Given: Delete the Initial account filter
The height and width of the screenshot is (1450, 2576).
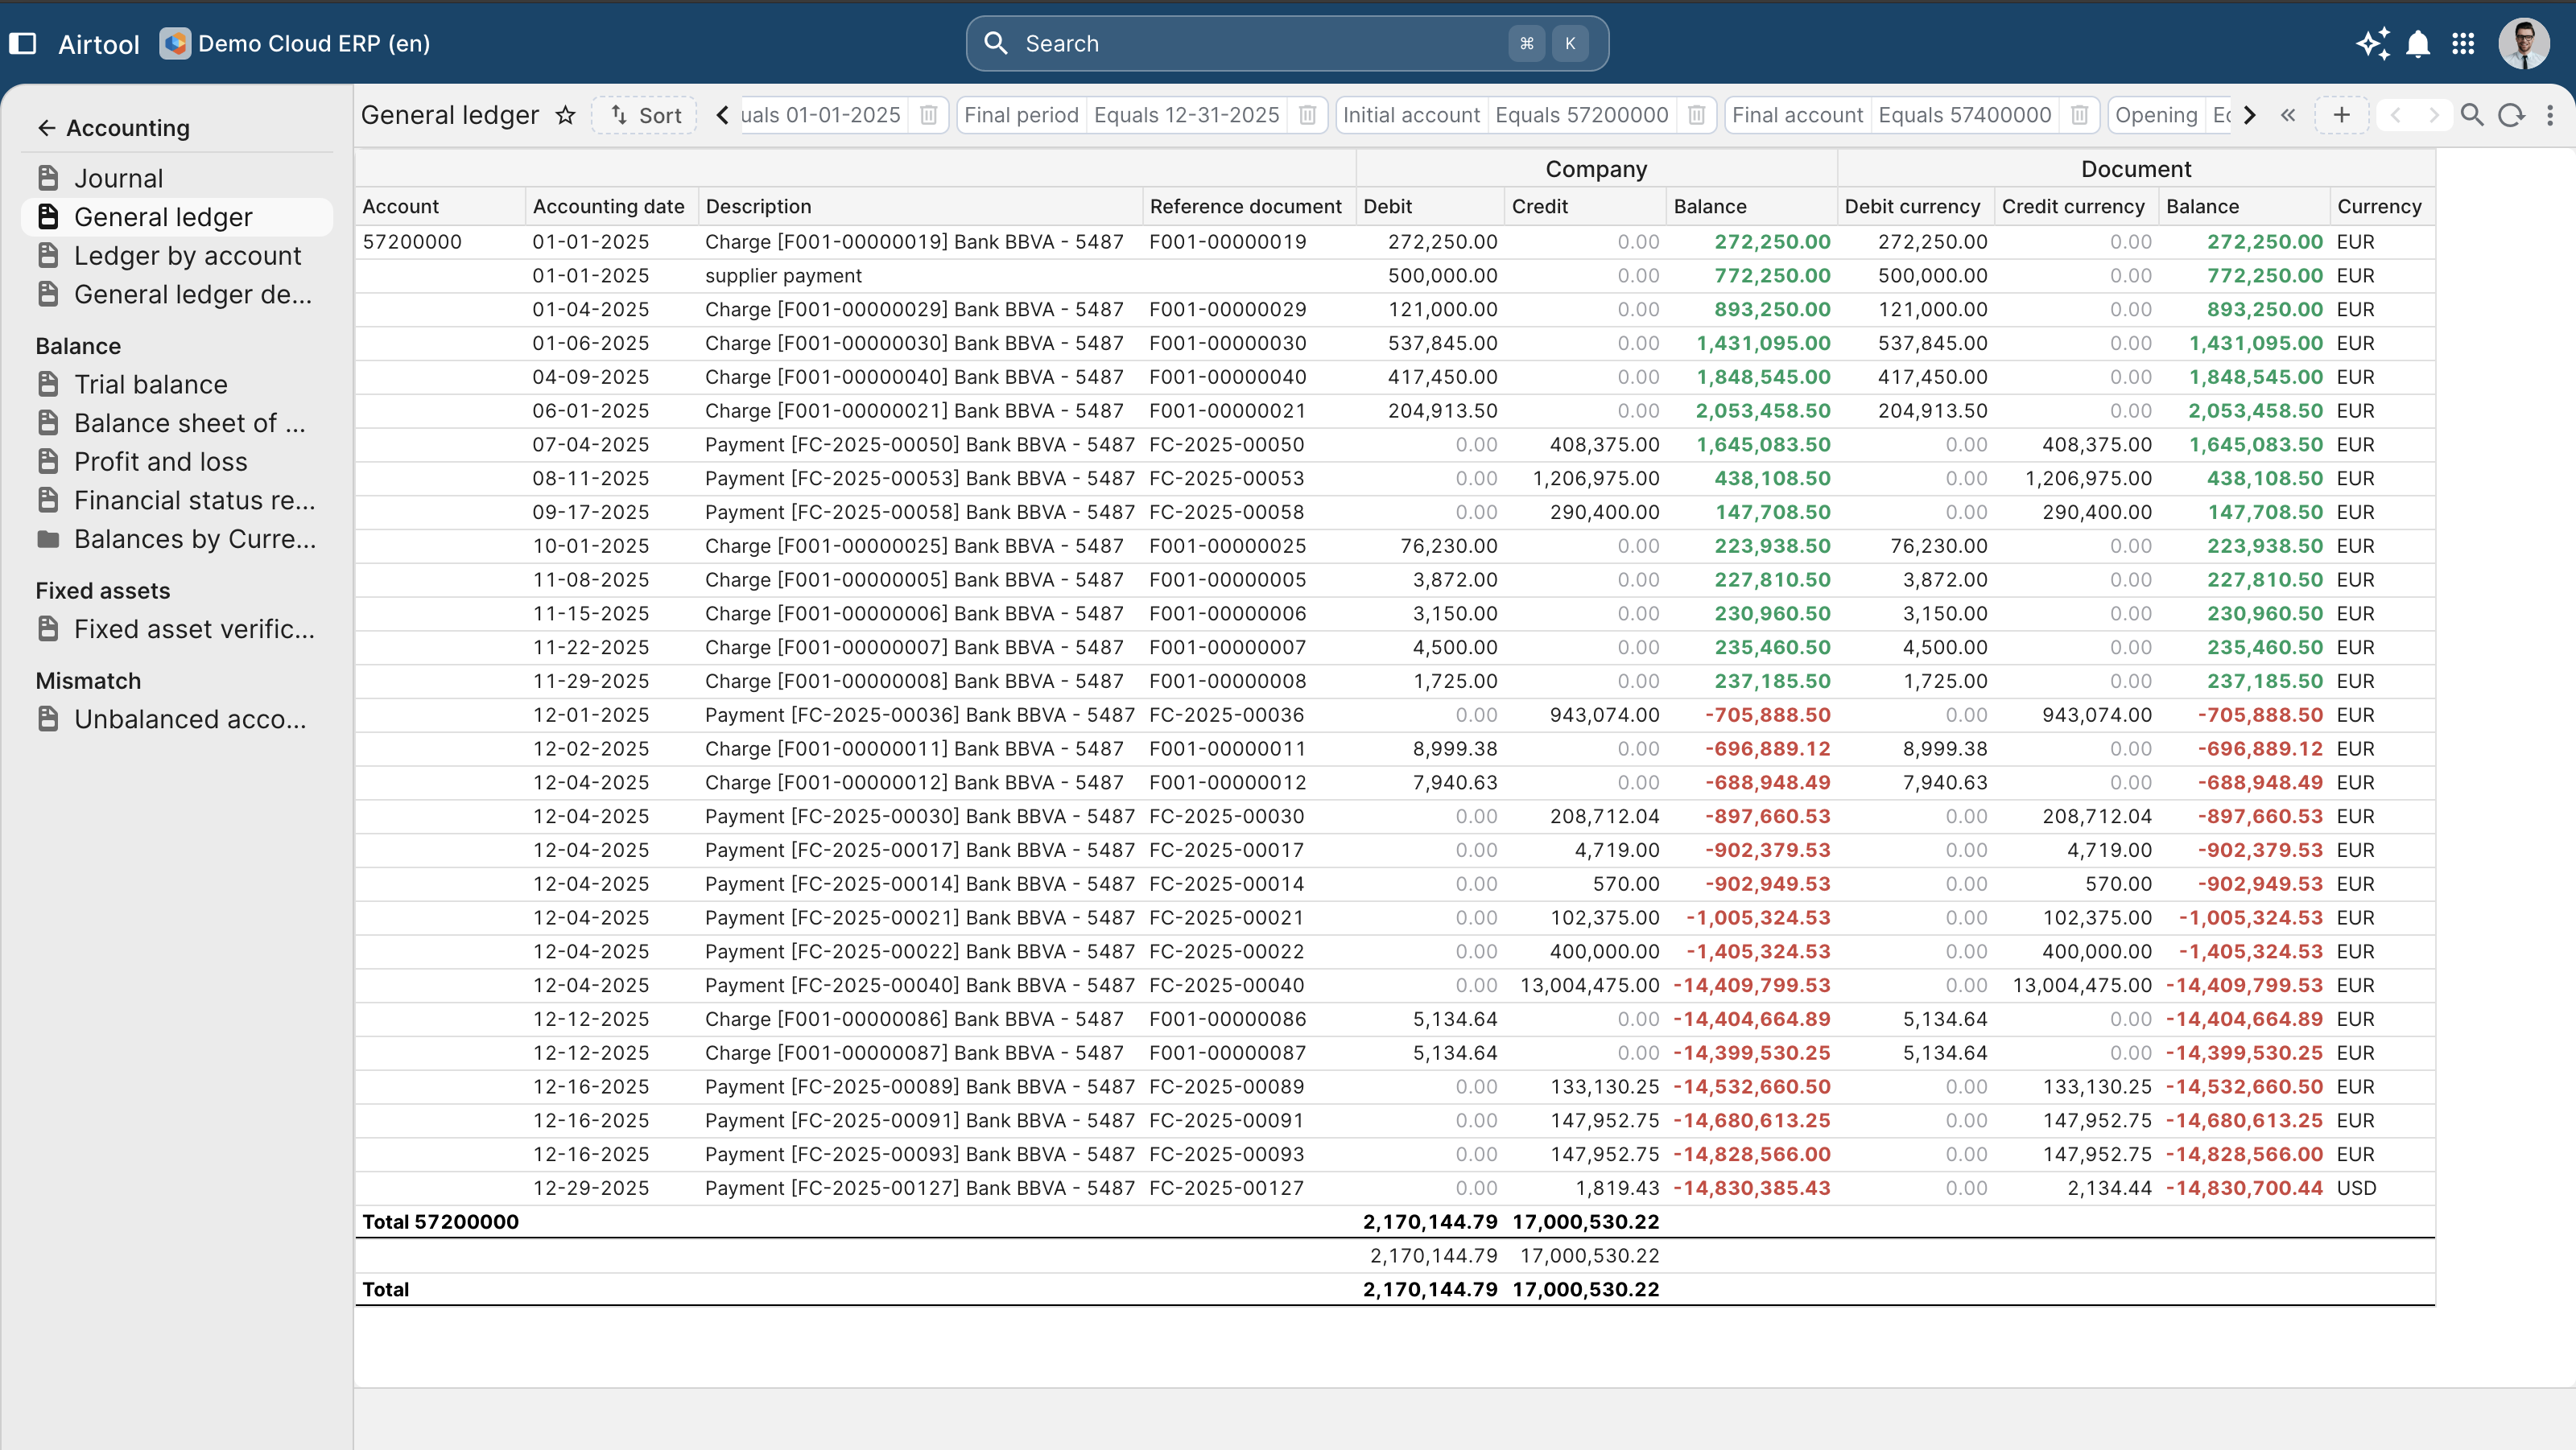Looking at the screenshot, I should 1696,115.
